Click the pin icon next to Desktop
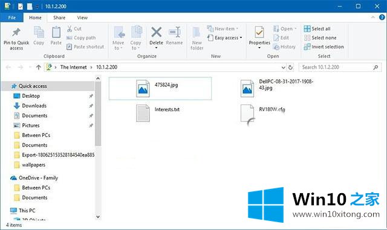The image size is (387, 230). point(91,96)
